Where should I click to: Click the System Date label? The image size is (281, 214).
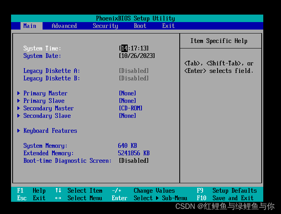tap(42, 56)
